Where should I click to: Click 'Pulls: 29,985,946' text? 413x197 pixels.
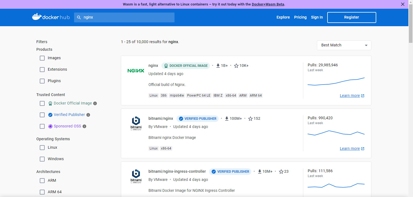click(x=323, y=65)
